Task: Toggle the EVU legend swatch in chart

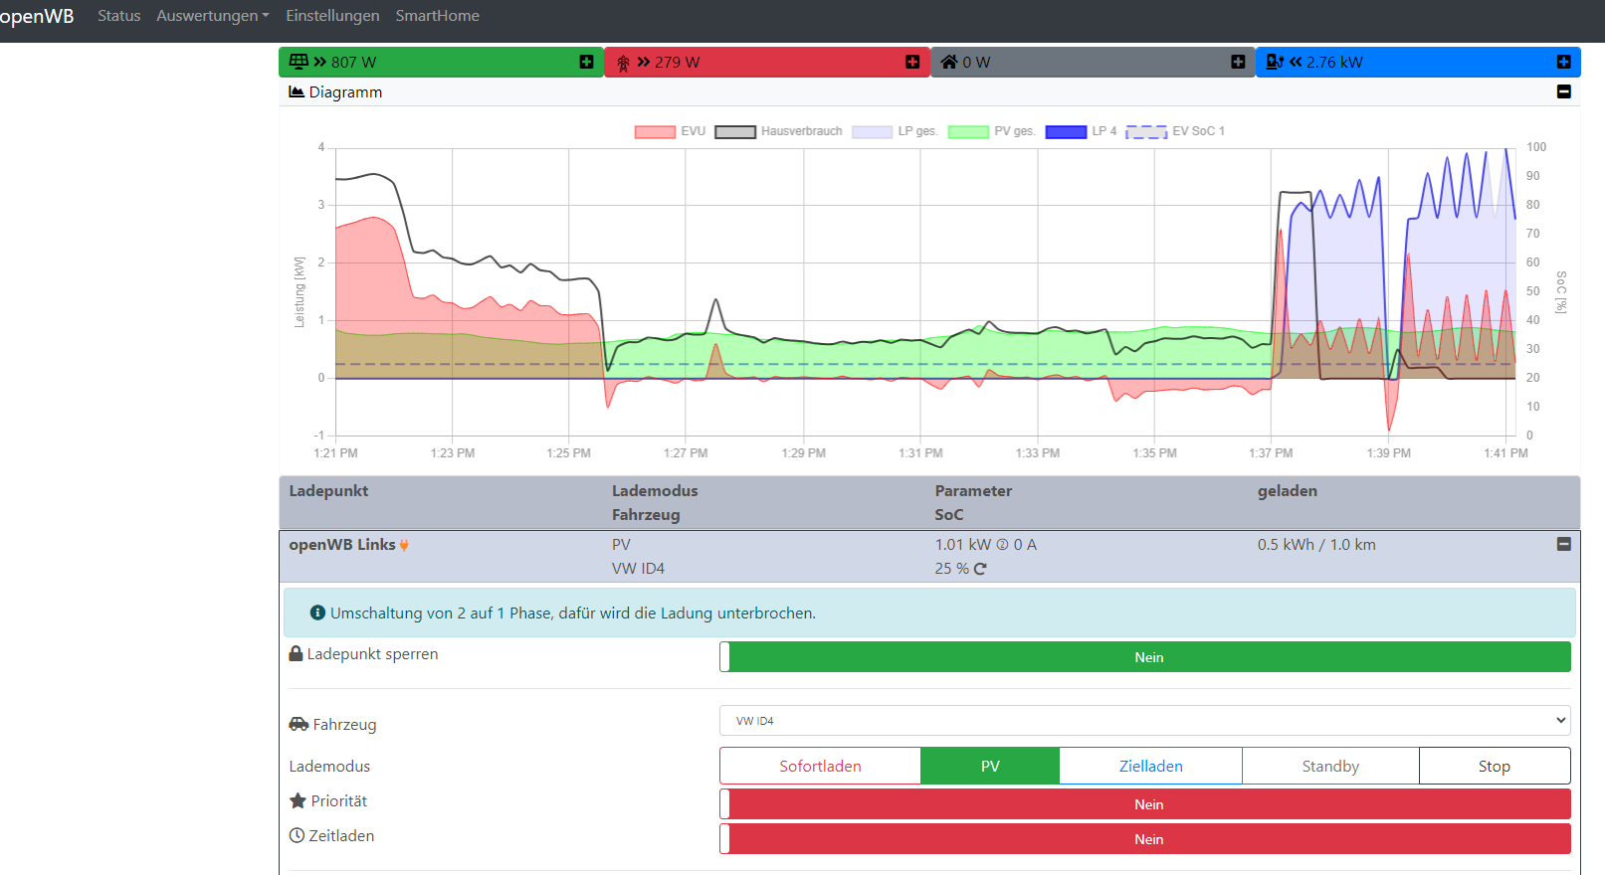Action: click(x=655, y=131)
